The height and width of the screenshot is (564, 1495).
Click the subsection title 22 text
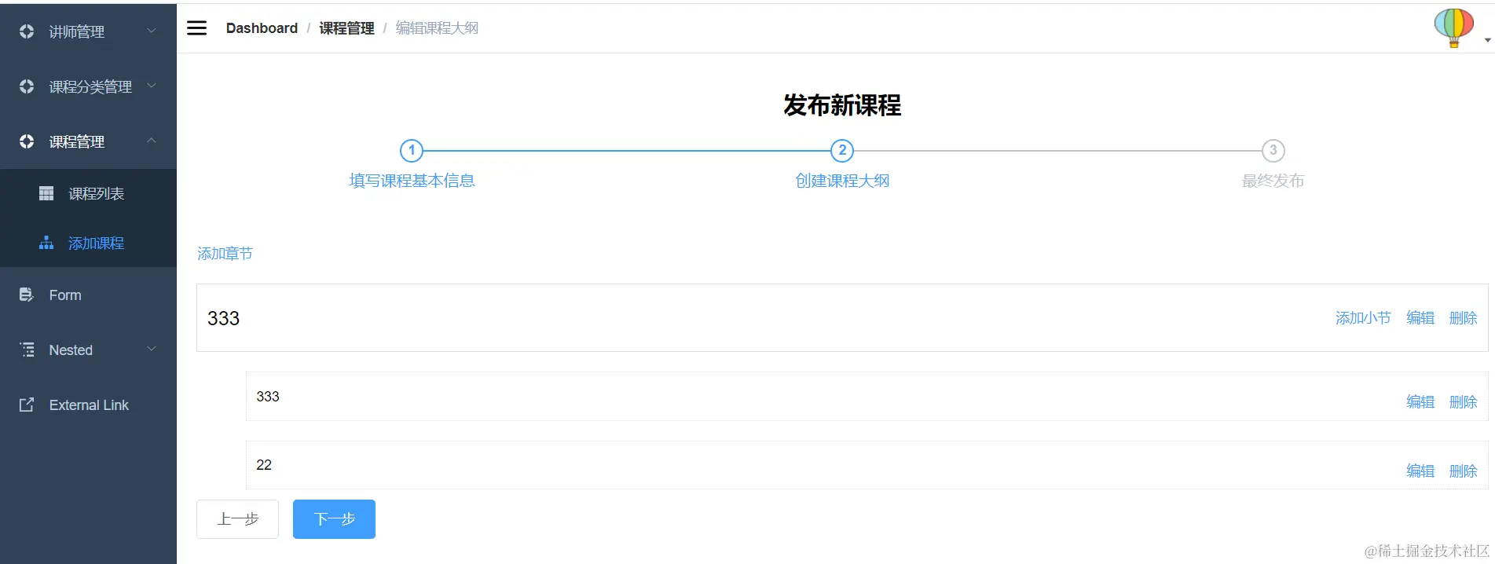[x=264, y=465]
